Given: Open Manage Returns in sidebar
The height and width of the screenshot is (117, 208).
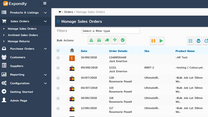Looking at the screenshot, I should [19, 41].
